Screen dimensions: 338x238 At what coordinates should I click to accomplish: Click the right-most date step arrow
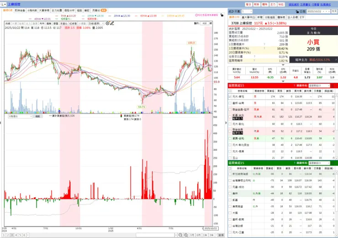tap(329, 11)
